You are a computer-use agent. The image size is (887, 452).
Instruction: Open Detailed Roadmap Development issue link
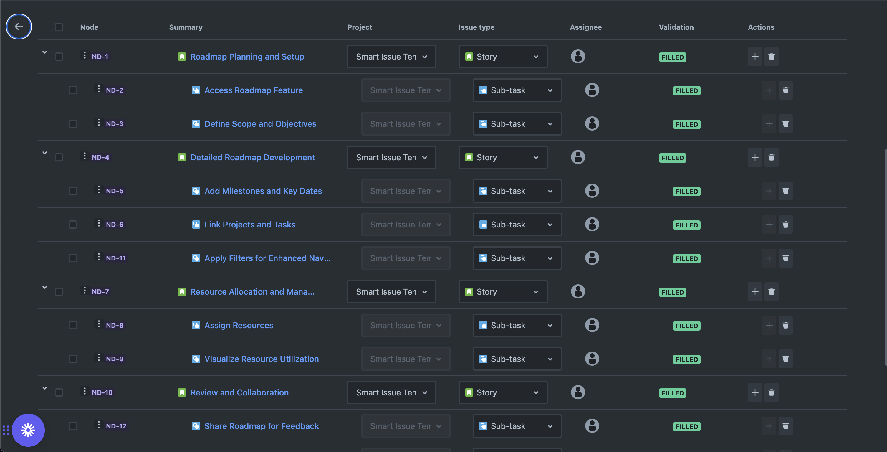point(252,157)
